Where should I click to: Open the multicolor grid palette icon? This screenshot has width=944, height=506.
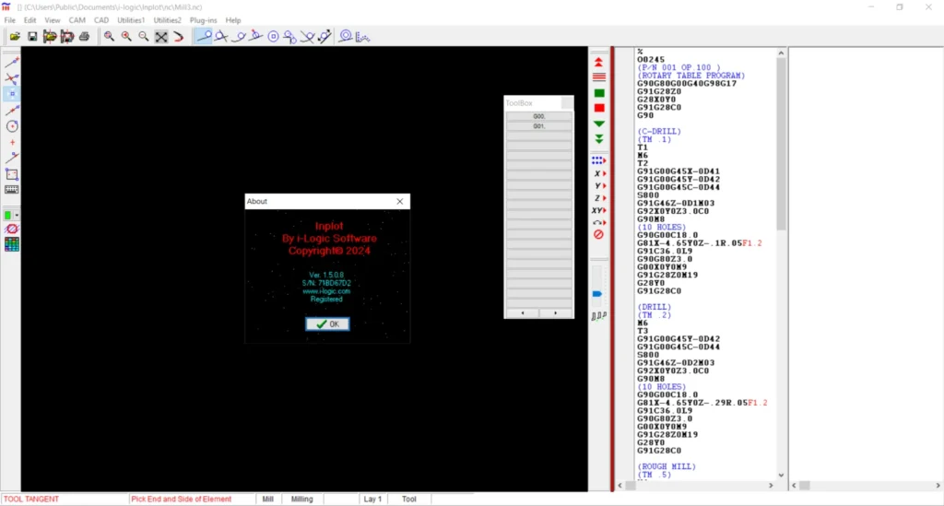click(11, 244)
